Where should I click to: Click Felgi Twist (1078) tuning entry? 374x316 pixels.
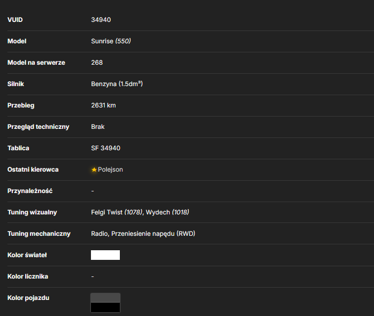[x=117, y=212]
